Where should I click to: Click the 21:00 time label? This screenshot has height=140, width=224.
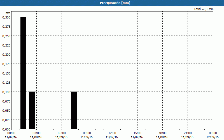pos(188,133)
